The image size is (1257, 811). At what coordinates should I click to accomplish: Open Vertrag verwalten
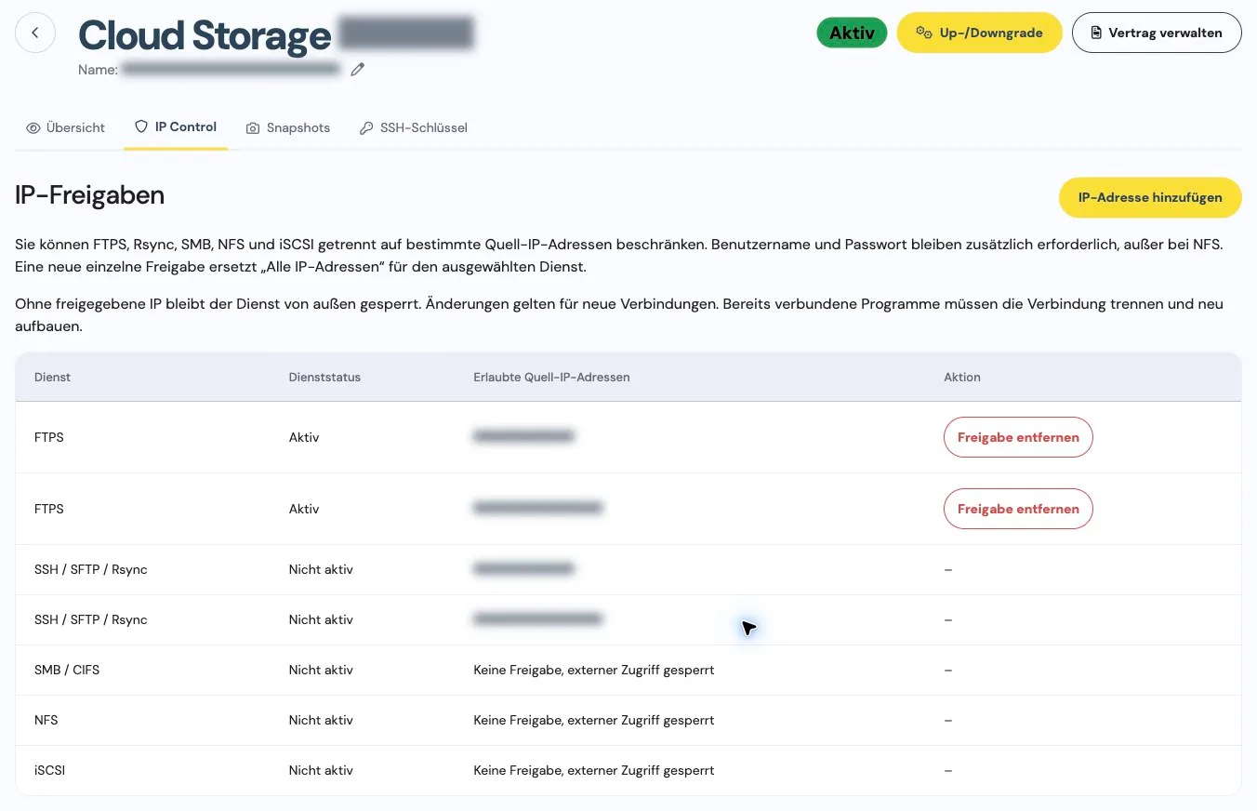click(x=1157, y=33)
